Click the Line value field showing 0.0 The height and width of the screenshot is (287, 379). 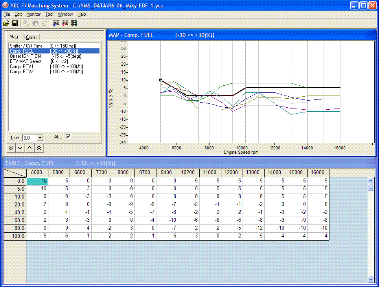pos(30,138)
